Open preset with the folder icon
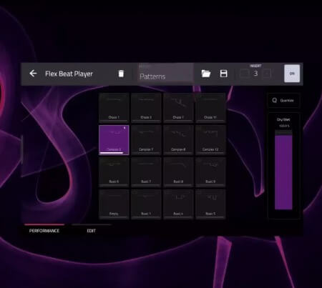Image resolution: width=322 pixels, height=288 pixels. pos(206,74)
